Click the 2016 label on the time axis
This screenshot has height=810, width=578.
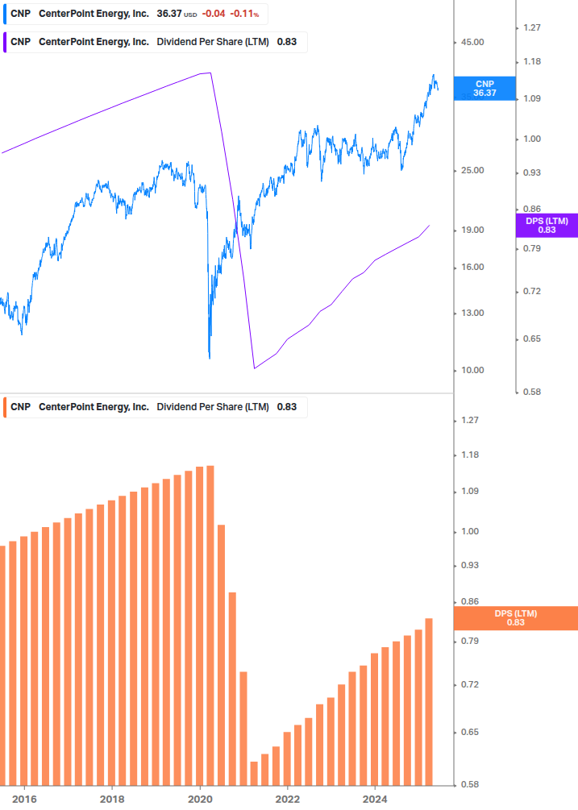point(24,800)
